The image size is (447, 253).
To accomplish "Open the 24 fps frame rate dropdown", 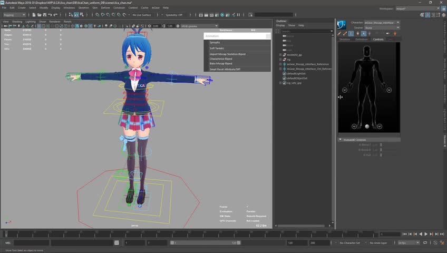I will 409,243.
